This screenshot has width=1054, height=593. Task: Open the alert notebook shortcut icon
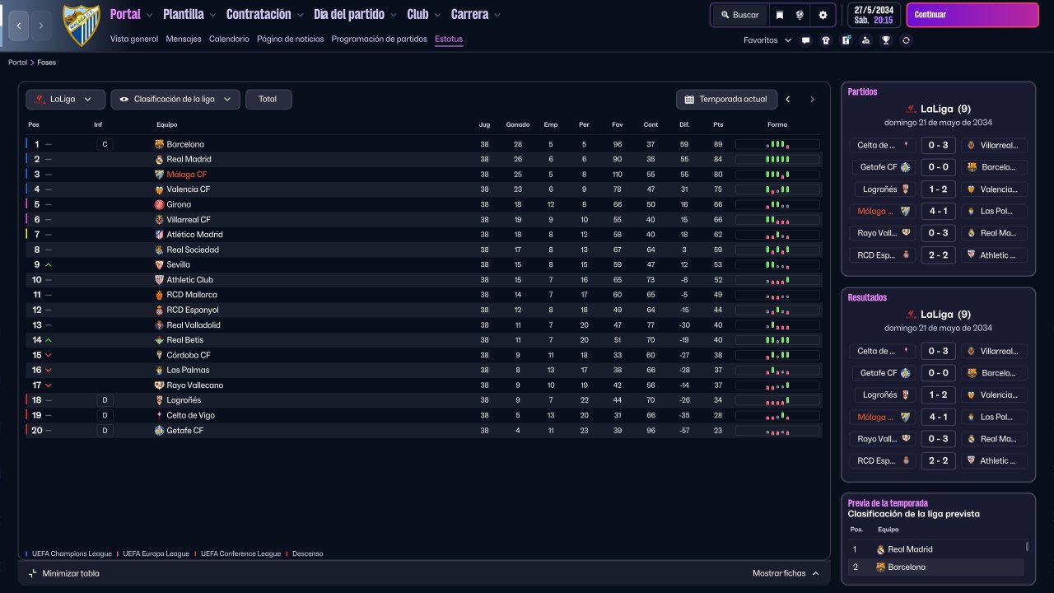pos(846,40)
